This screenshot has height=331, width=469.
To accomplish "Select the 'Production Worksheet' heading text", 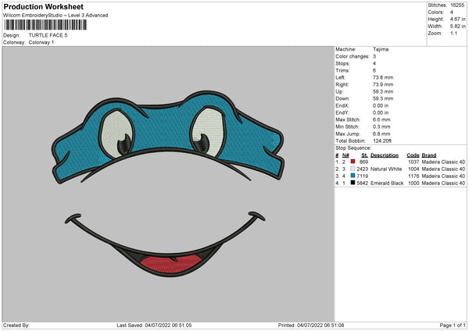I will tap(44, 7).
